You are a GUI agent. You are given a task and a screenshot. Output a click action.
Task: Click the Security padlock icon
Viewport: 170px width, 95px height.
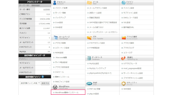click(124, 83)
